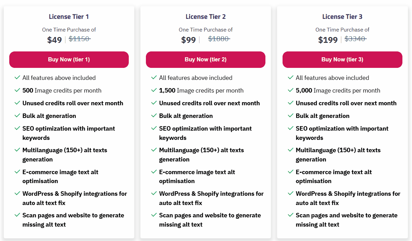Click the Buy Now (tier 1) button
Viewport: 412px width, 241px height.
pyautogui.click(x=69, y=60)
